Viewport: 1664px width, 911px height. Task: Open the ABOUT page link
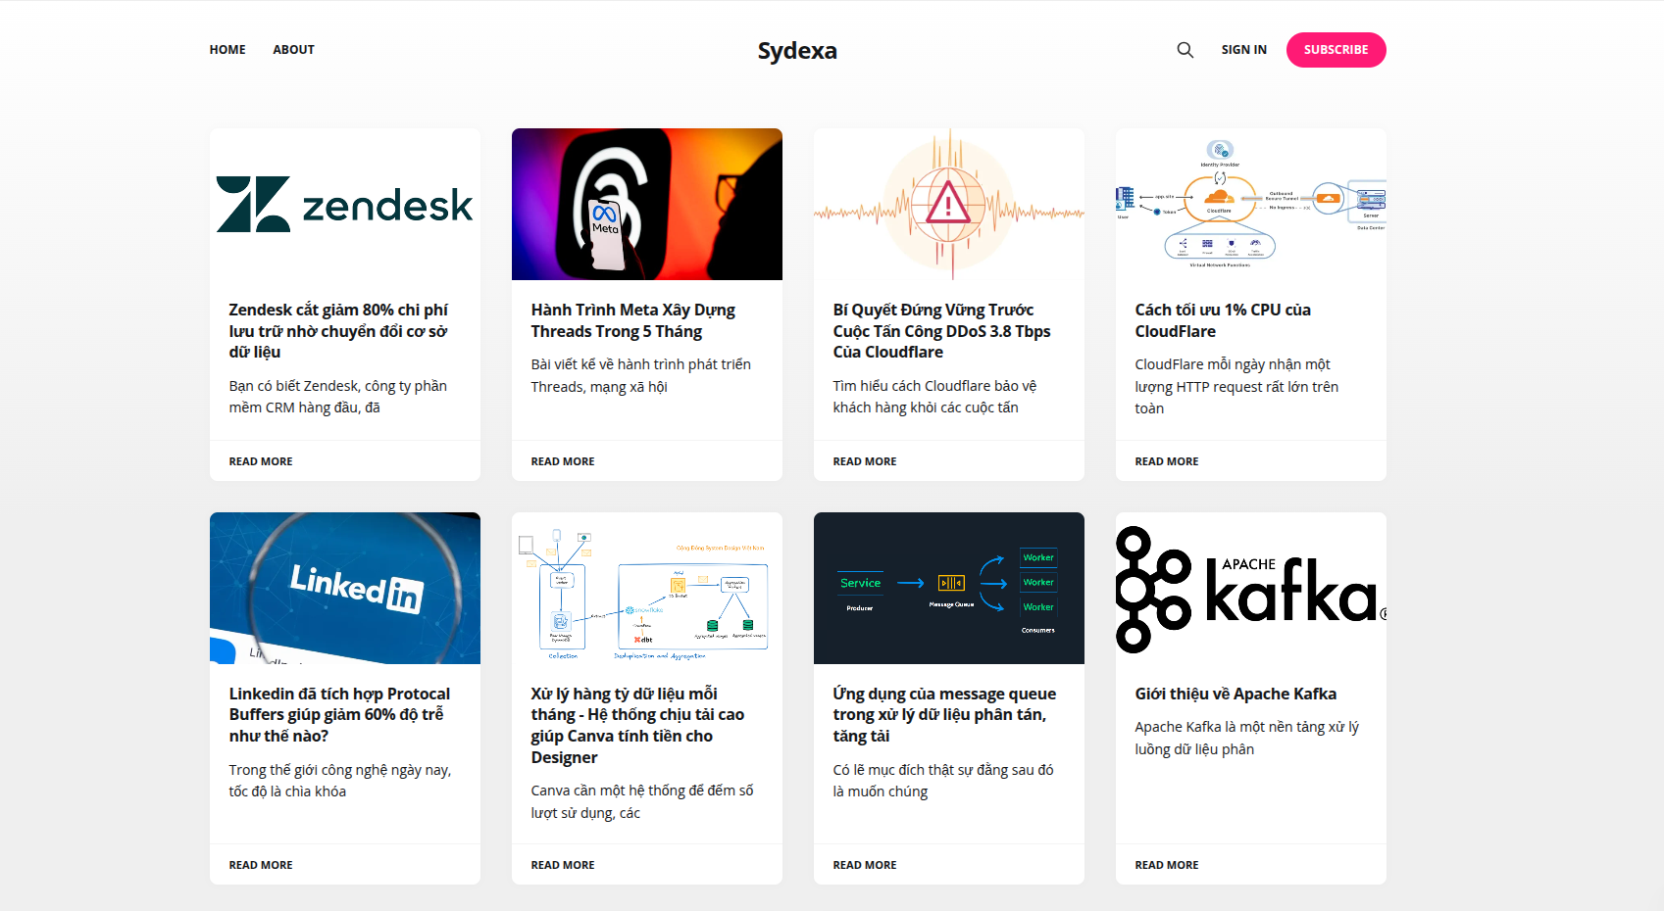293,50
